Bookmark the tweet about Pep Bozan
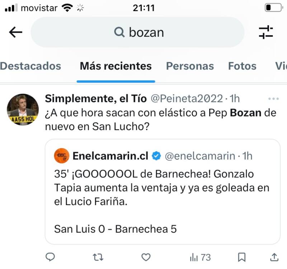287x269 pixels. tap(242, 257)
